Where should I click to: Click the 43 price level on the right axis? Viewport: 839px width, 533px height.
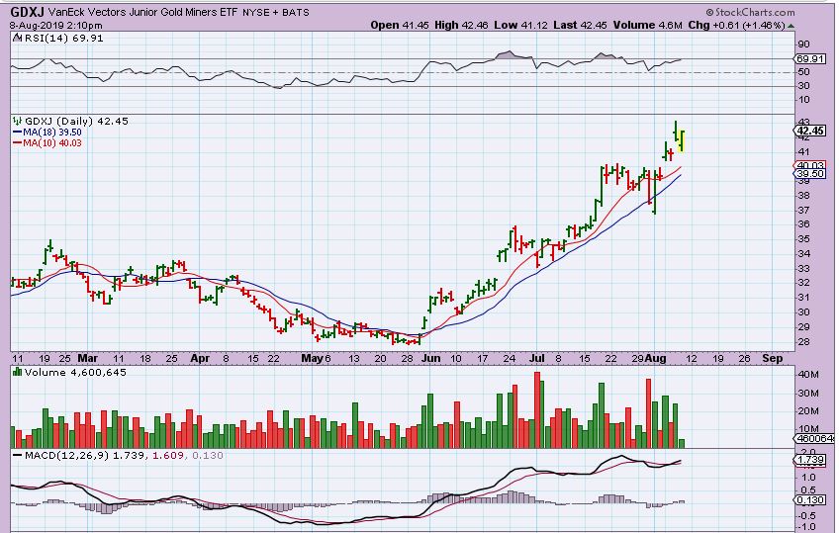(803, 122)
